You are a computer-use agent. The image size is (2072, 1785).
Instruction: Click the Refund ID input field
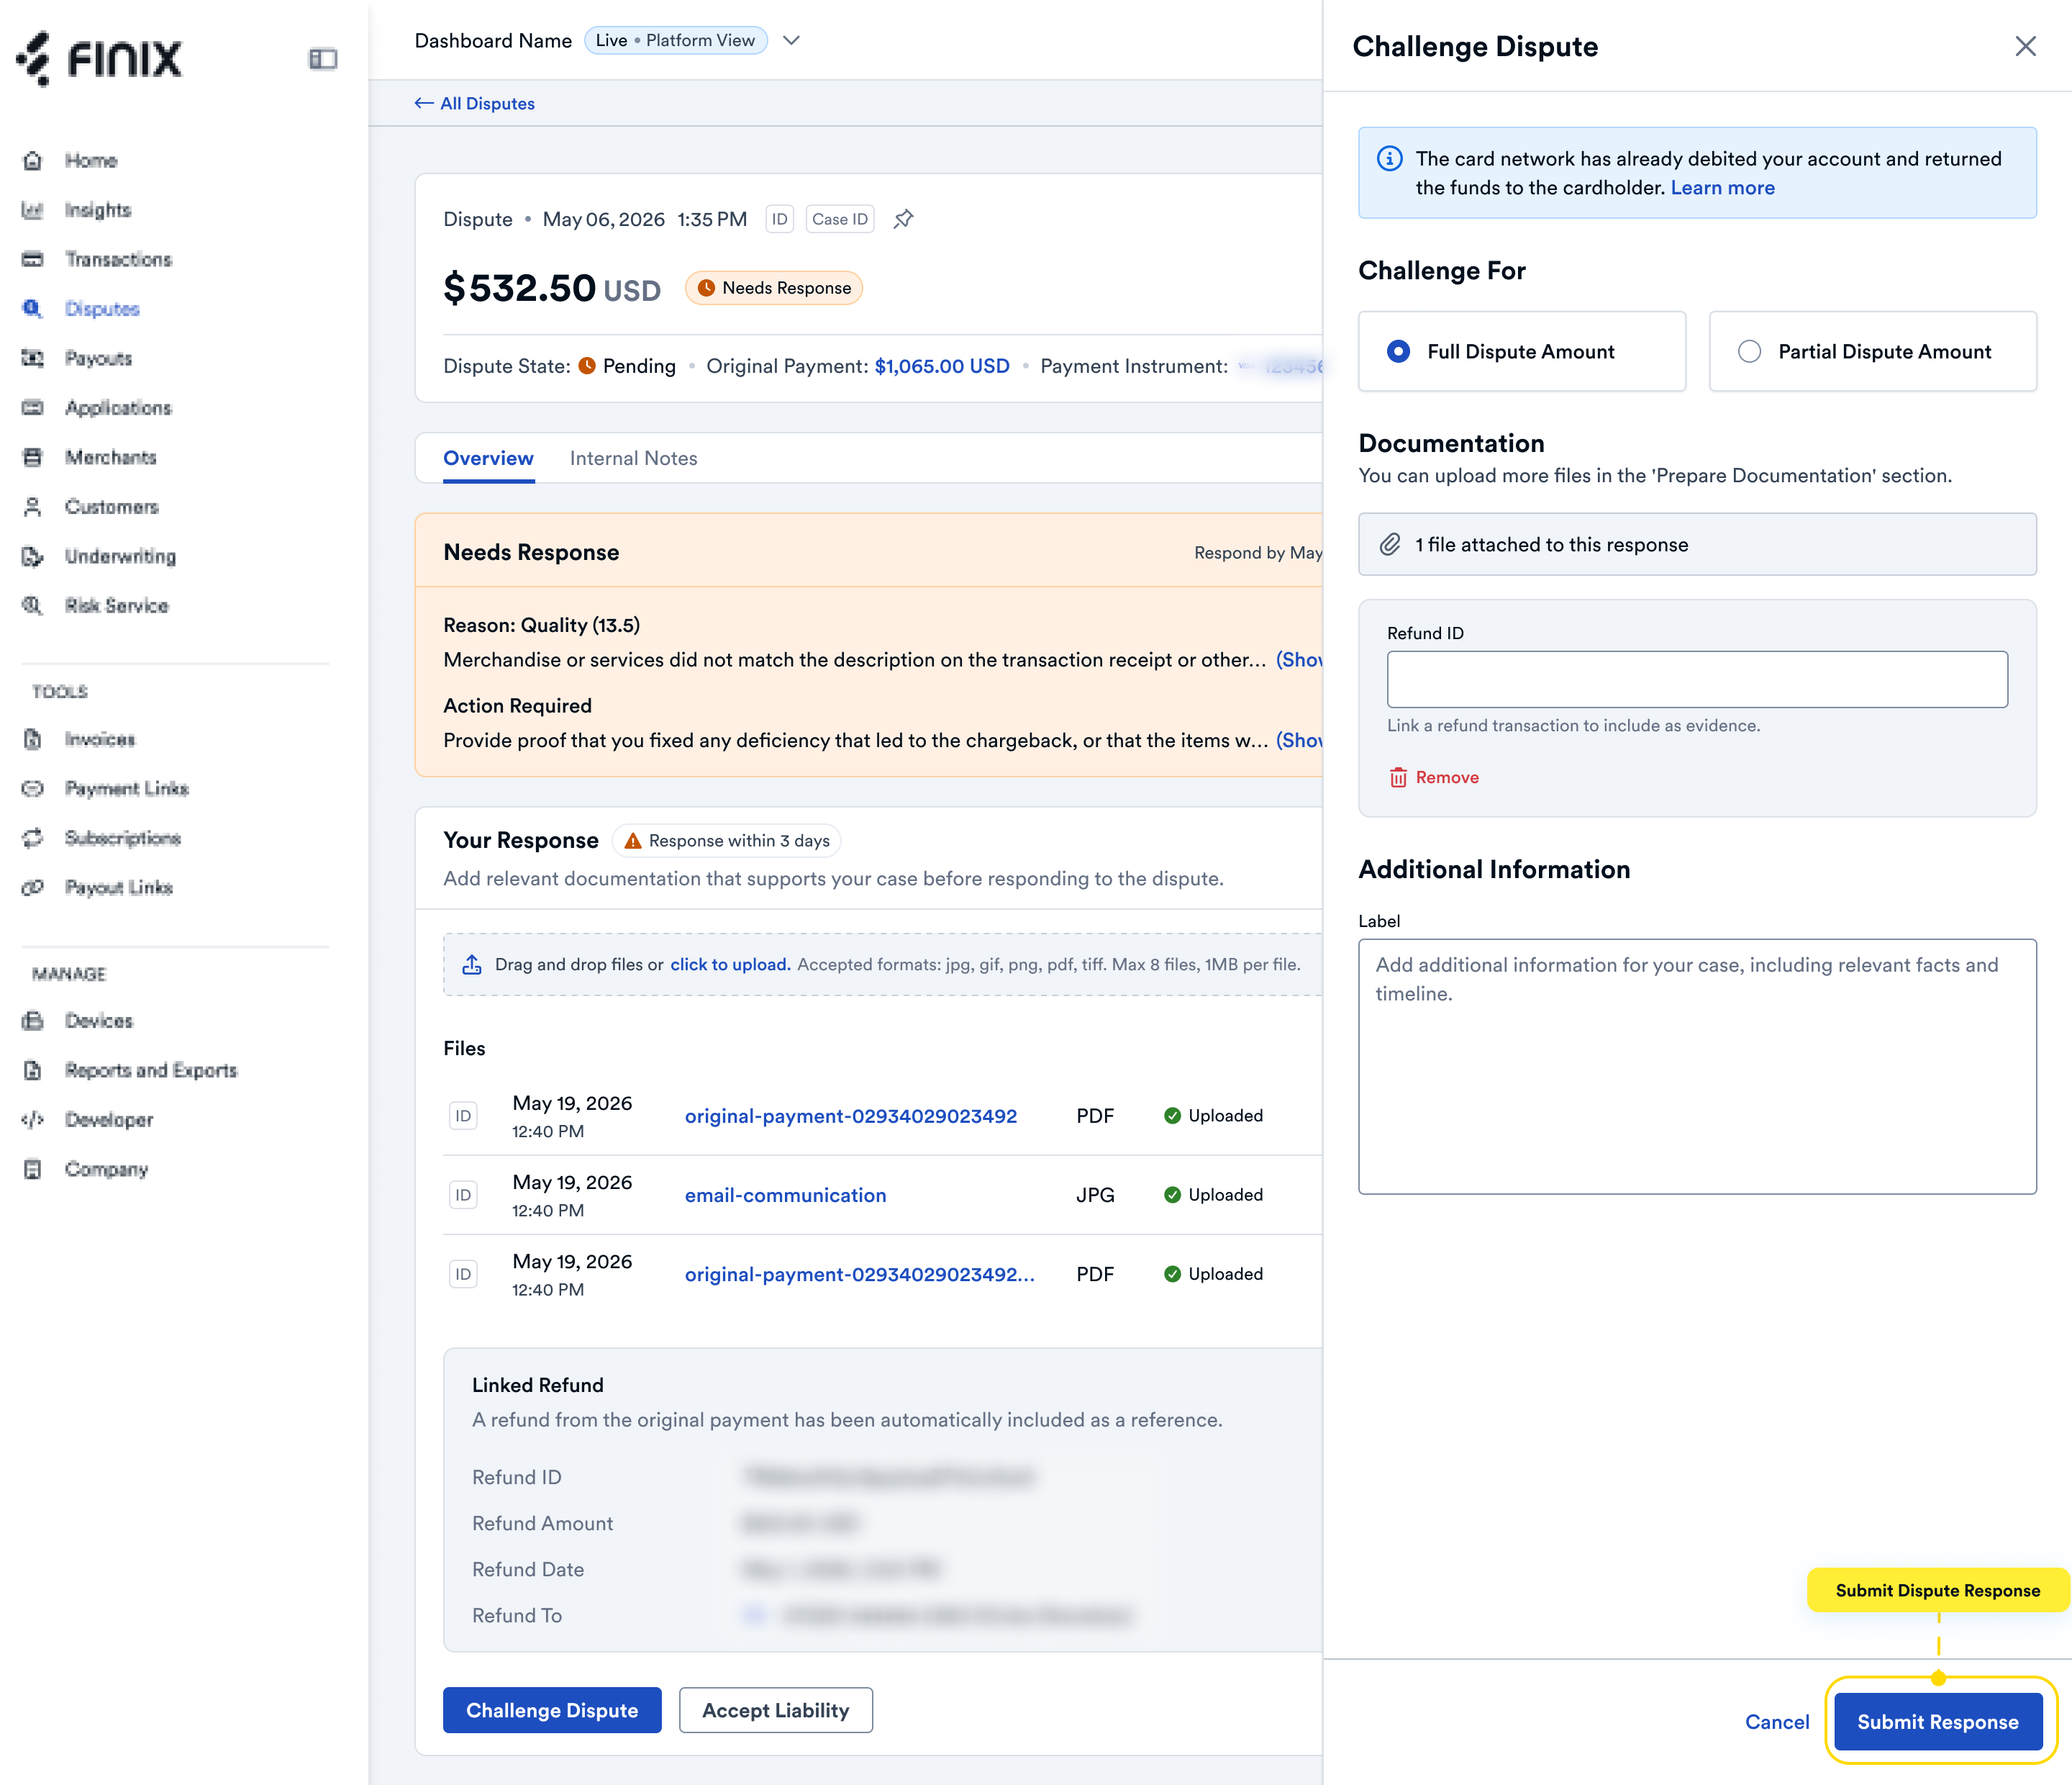pos(1697,679)
